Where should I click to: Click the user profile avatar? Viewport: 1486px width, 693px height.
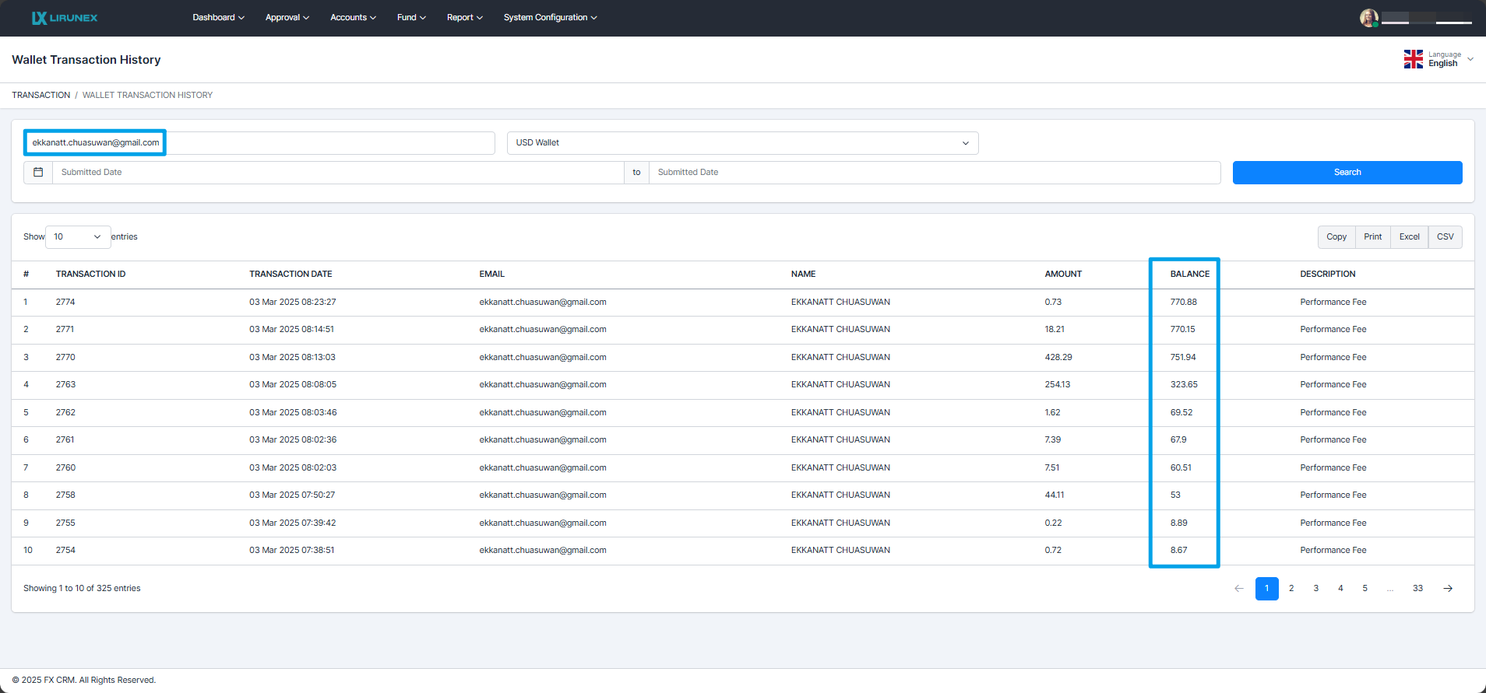[1368, 18]
